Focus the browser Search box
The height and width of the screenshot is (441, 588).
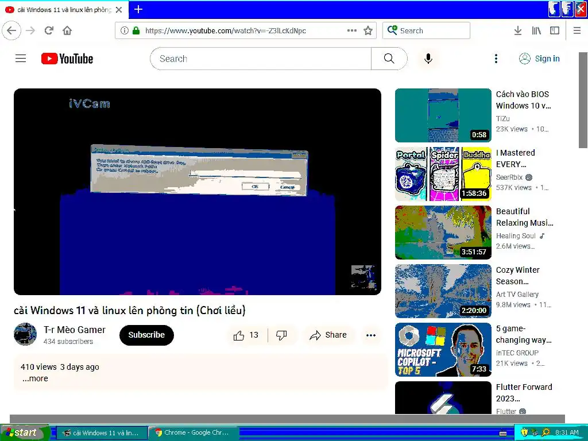point(426,30)
